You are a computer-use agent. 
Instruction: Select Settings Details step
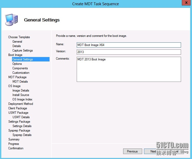point(22,126)
